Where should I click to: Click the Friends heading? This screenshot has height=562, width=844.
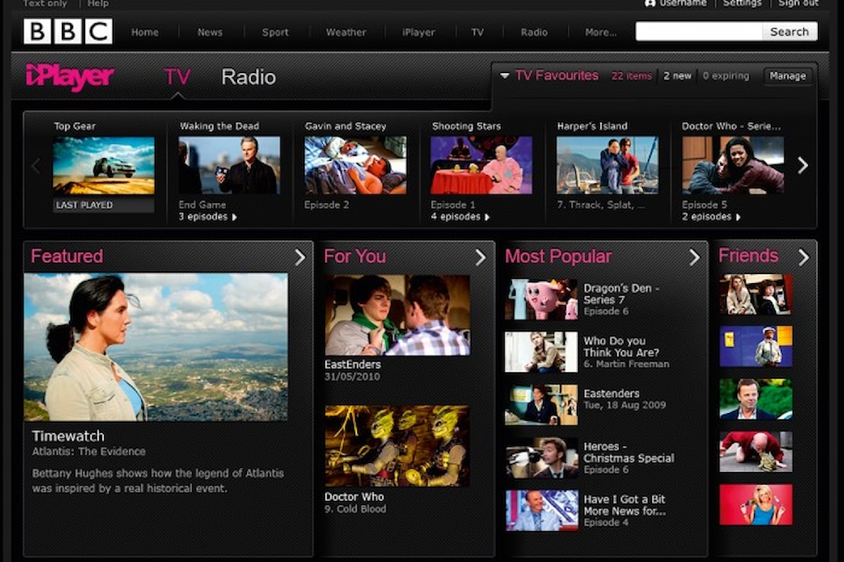pyautogui.click(x=748, y=256)
